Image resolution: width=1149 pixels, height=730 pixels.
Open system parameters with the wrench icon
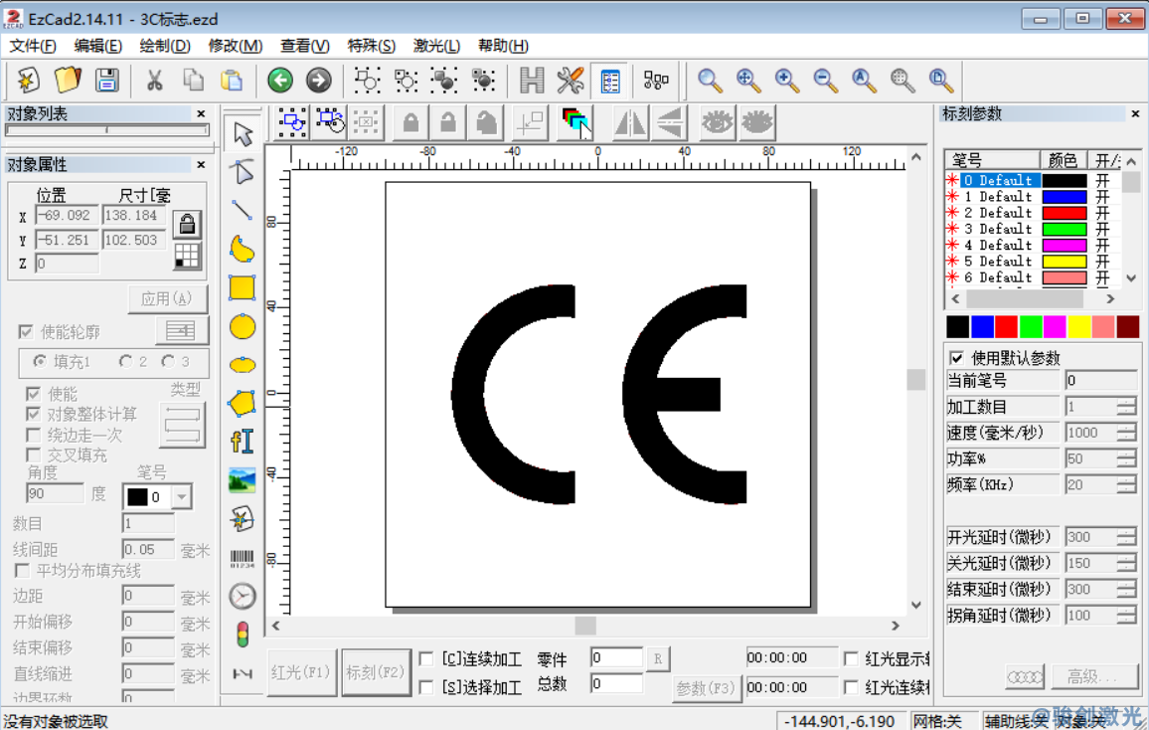(571, 80)
